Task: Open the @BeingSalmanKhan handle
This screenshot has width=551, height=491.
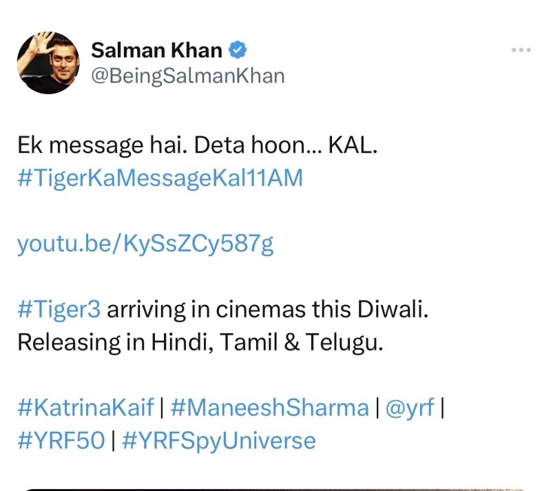Action: tap(187, 75)
